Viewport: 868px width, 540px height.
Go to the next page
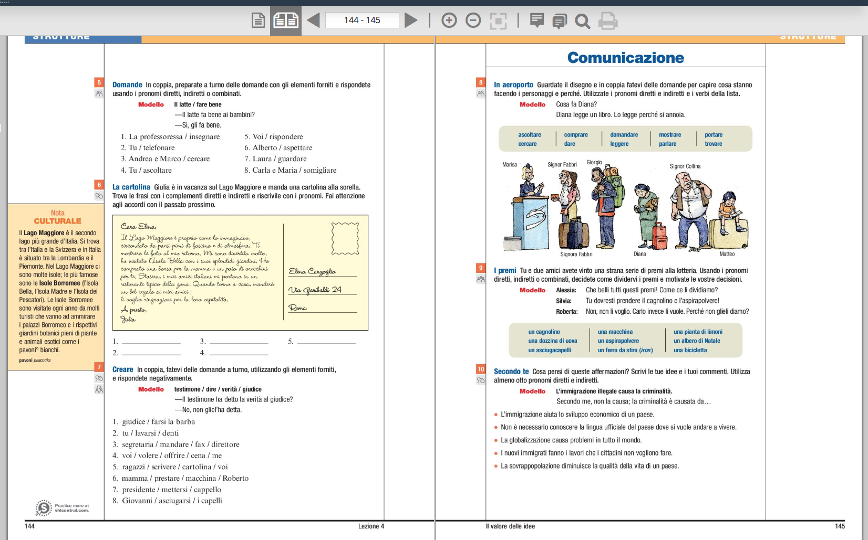pyautogui.click(x=411, y=20)
